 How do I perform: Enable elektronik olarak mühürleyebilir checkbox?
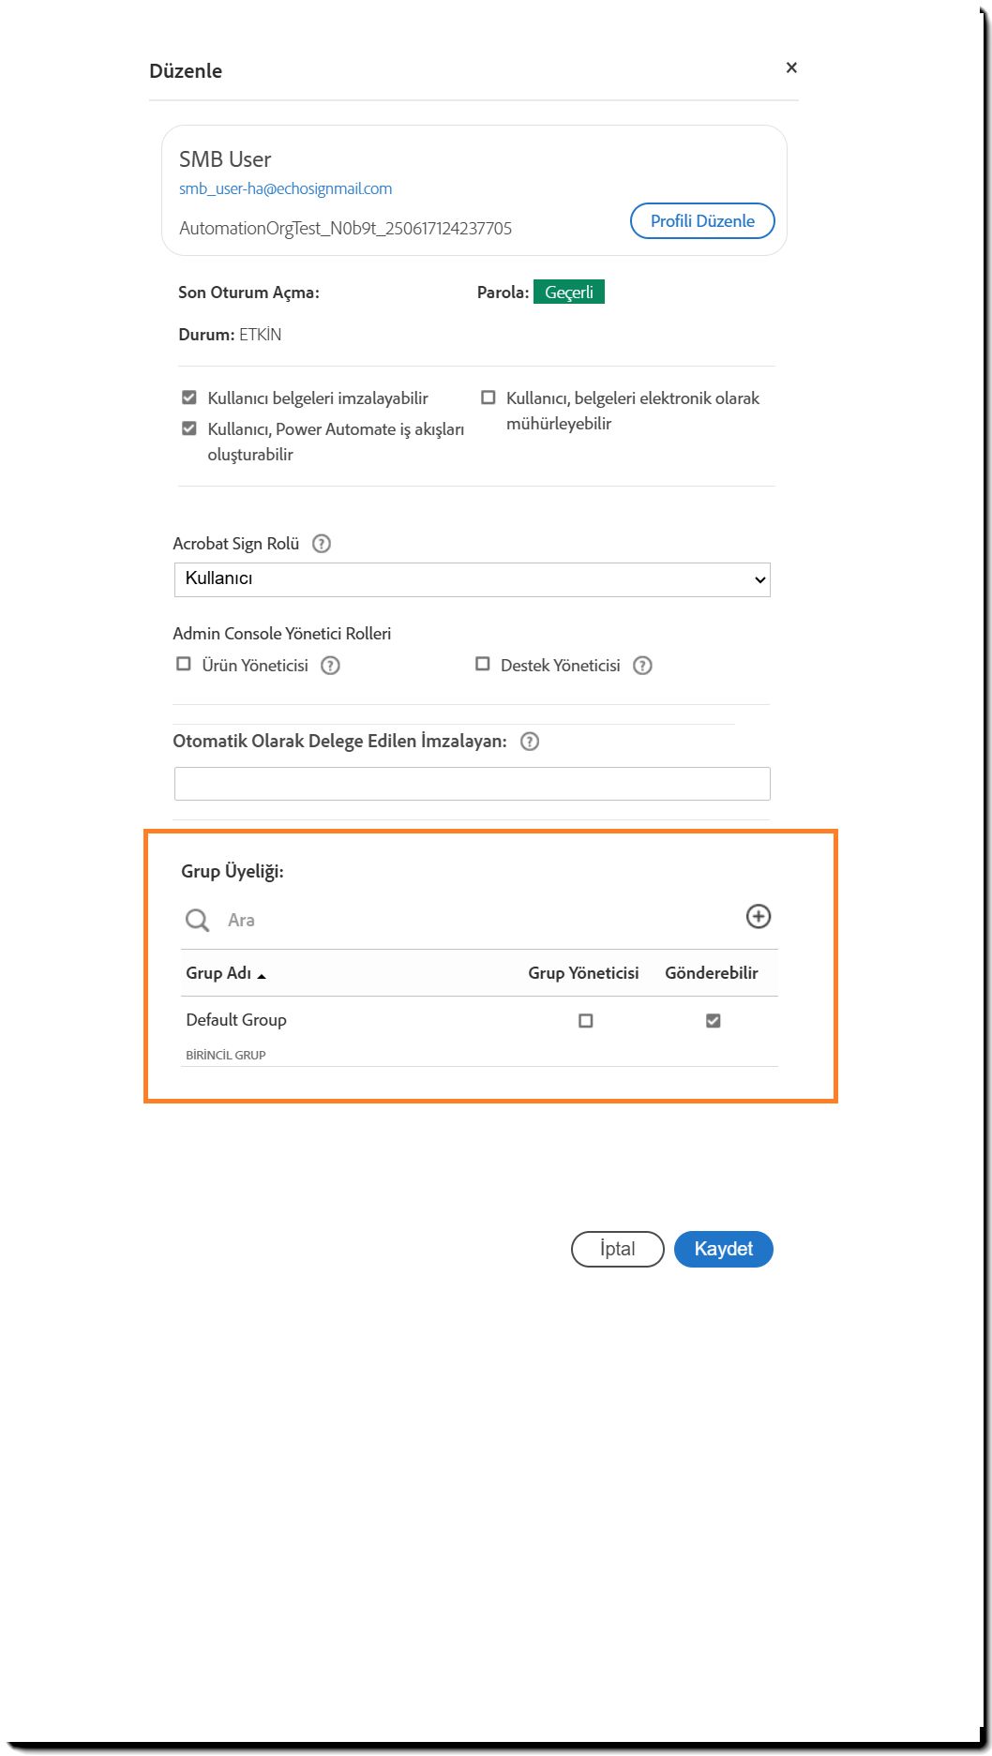[488, 398]
